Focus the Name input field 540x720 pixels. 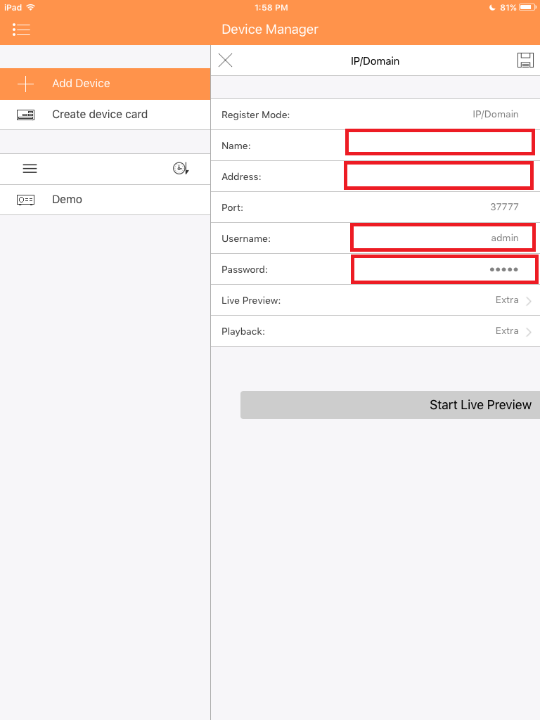[440, 142]
